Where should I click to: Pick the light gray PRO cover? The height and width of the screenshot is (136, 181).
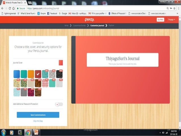click(x=59, y=83)
